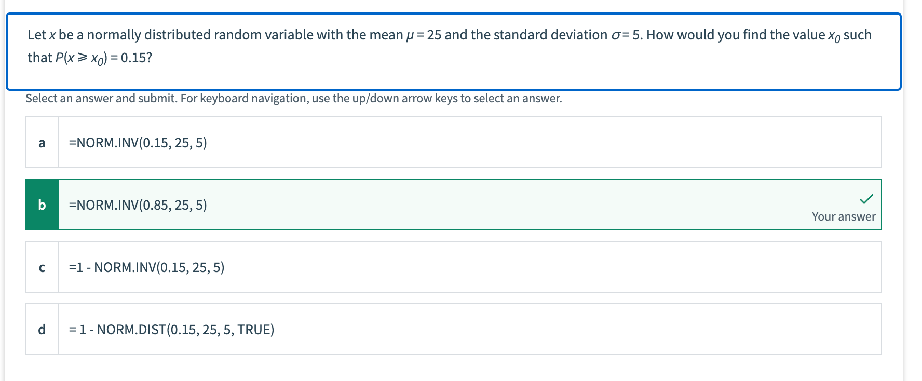Click the keyboard navigation instruction text
Screen dimensions: 922x381
293,98
